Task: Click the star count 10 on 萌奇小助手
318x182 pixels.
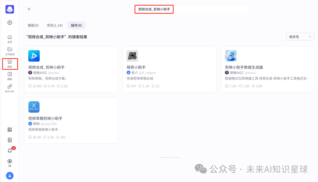Action: [x=155, y=86]
